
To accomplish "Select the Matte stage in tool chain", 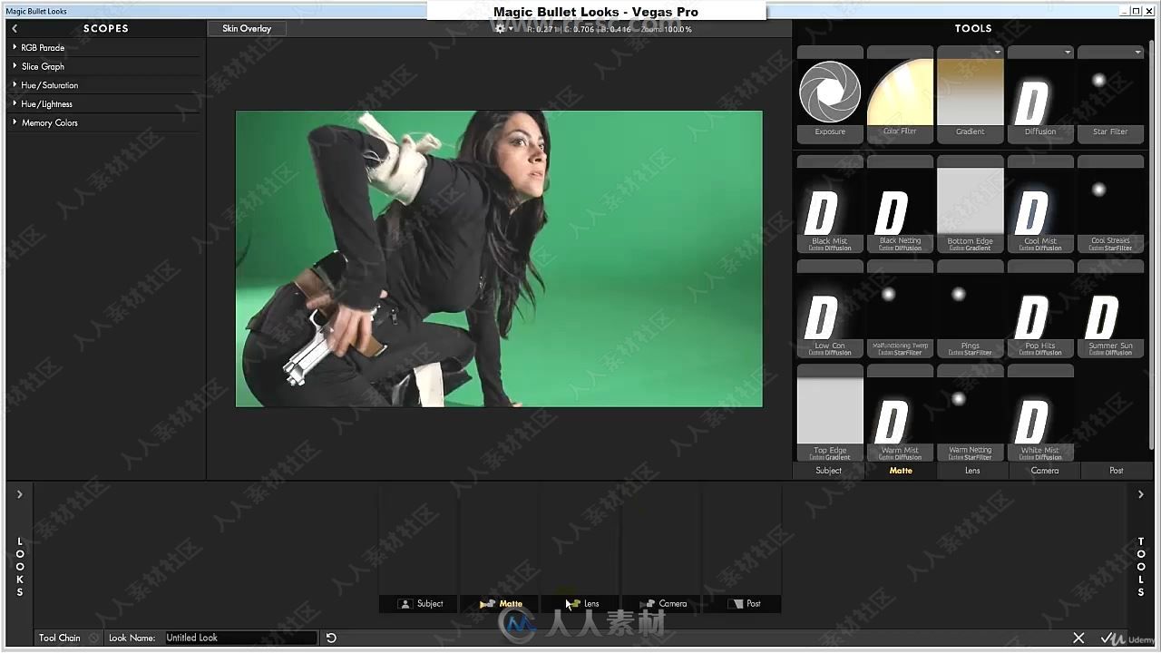I will pyautogui.click(x=499, y=603).
